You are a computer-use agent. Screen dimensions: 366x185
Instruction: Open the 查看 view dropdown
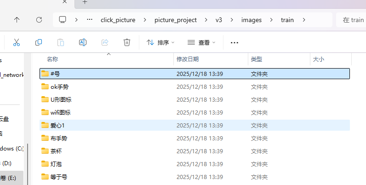coord(201,42)
